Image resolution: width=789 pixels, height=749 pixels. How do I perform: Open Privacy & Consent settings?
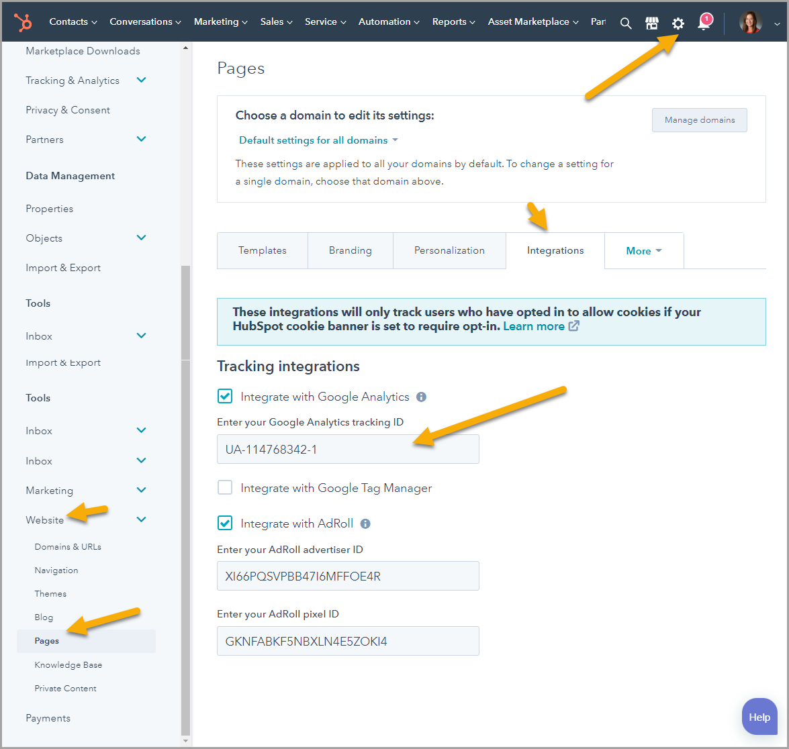pos(68,110)
